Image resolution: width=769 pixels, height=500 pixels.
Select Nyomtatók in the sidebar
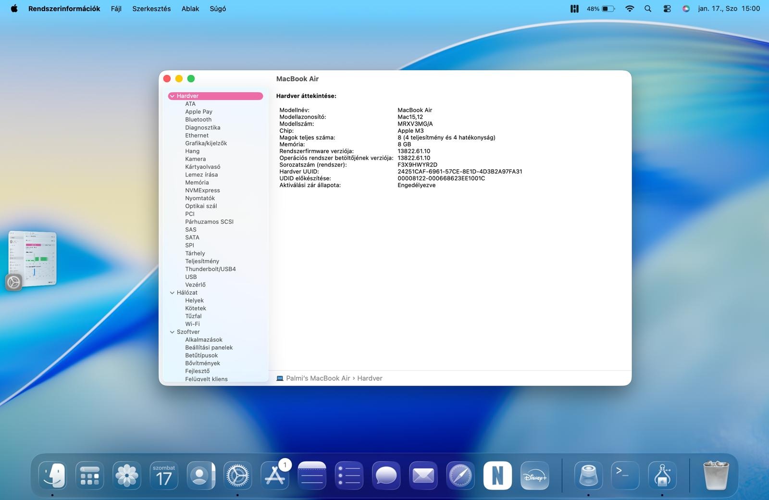200,199
